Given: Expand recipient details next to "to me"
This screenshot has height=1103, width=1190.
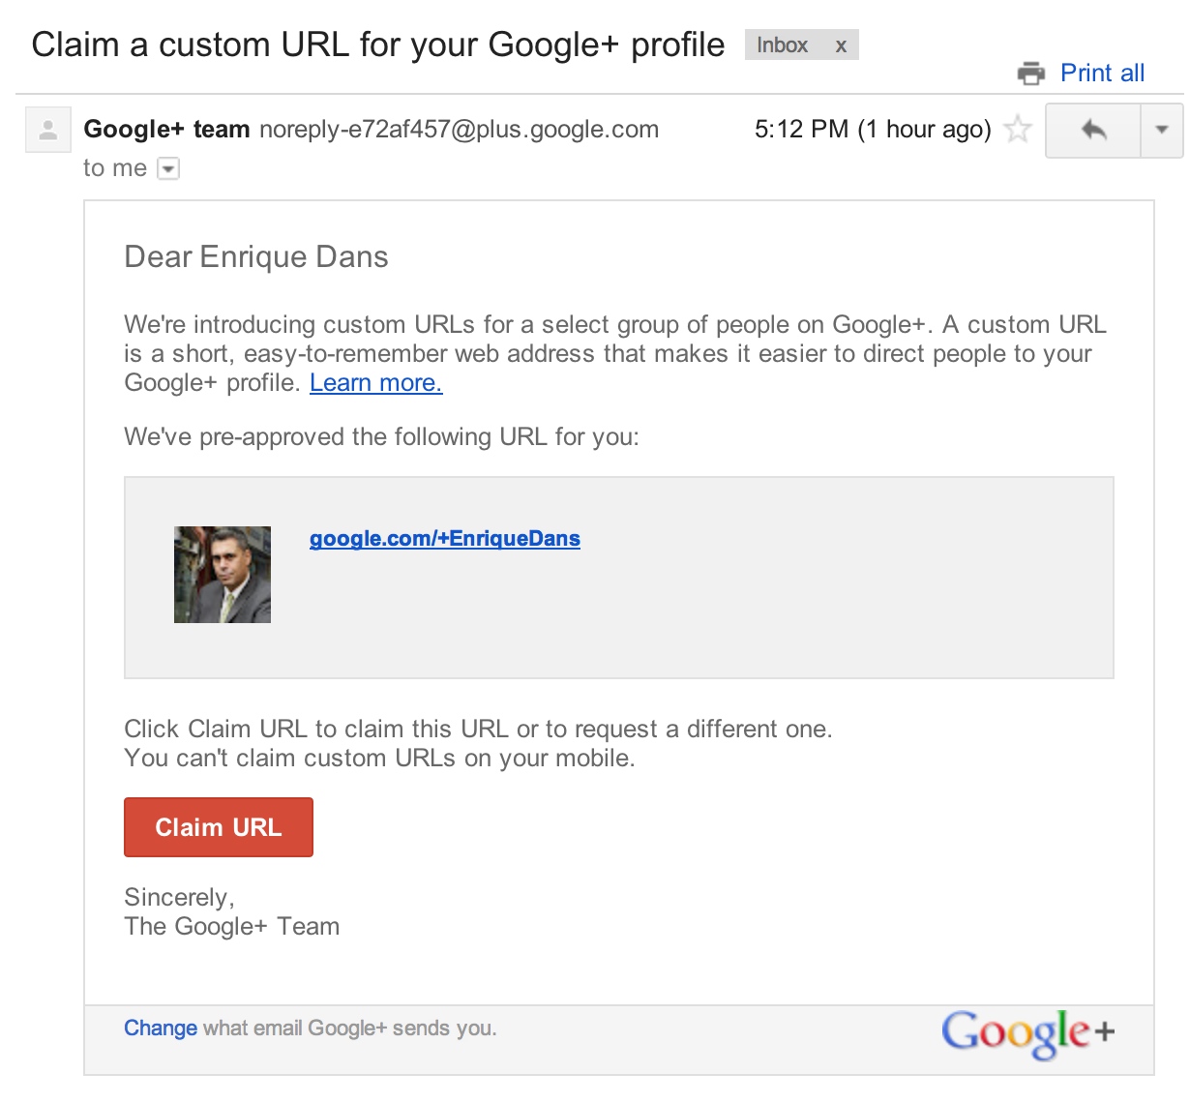Looking at the screenshot, I should coord(168,169).
